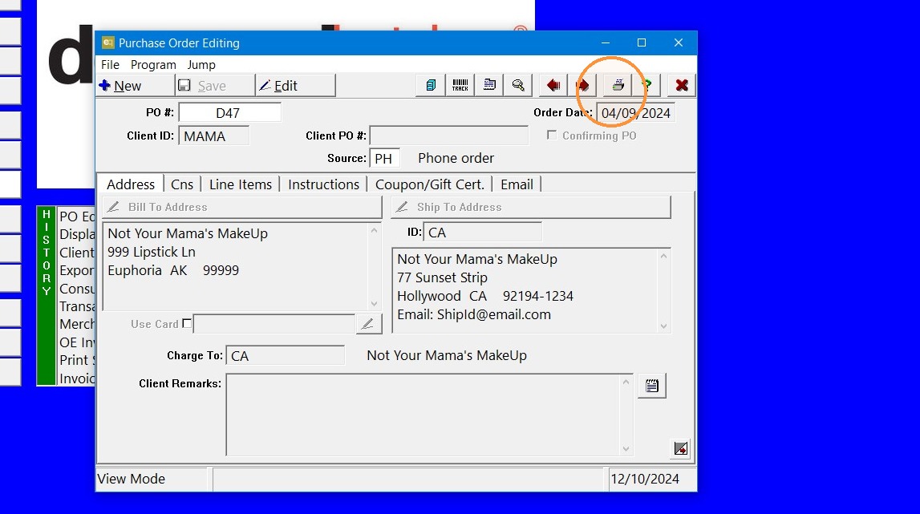Image resolution: width=920 pixels, height=514 pixels.
Task: Click the red X exit icon
Action: 682,86
